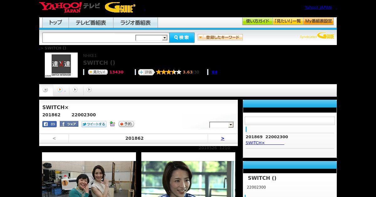Go to previous date with < arrow
The width and height of the screenshot is (376, 197).
[x=54, y=138]
